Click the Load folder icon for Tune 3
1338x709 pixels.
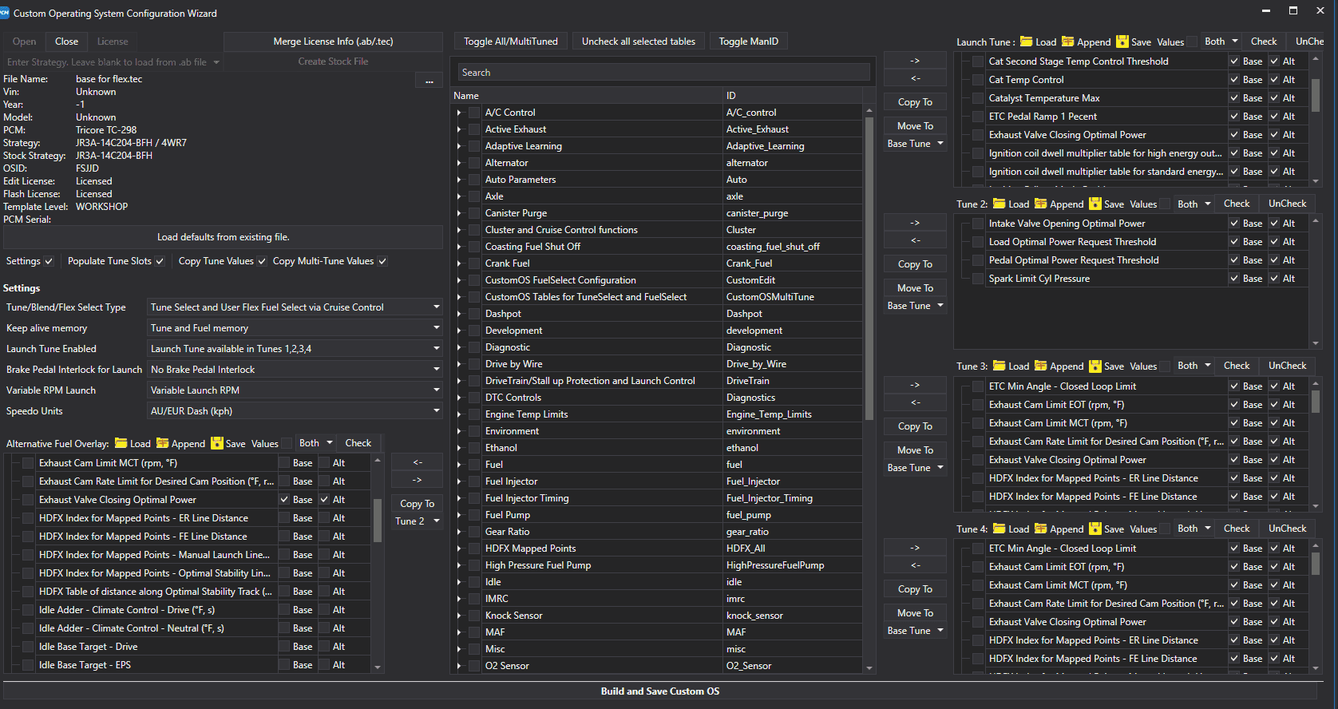[1000, 366]
